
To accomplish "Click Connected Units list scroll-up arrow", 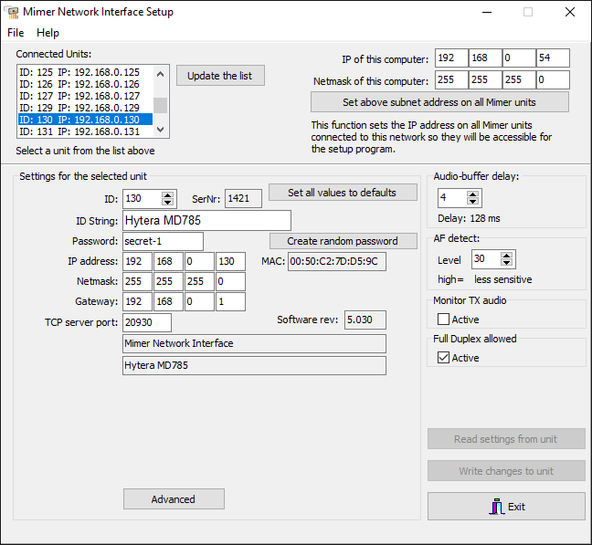I will (161, 74).
